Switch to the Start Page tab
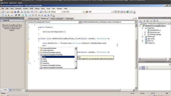The width and height of the screenshot is (171, 96). coord(69,19)
